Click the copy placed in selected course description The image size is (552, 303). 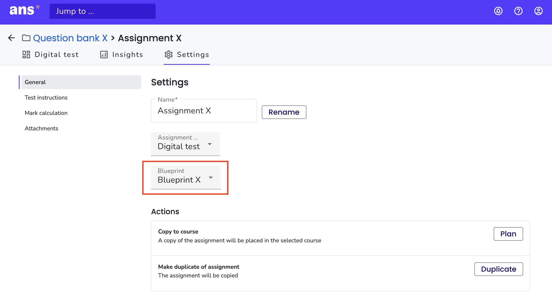(x=239, y=240)
